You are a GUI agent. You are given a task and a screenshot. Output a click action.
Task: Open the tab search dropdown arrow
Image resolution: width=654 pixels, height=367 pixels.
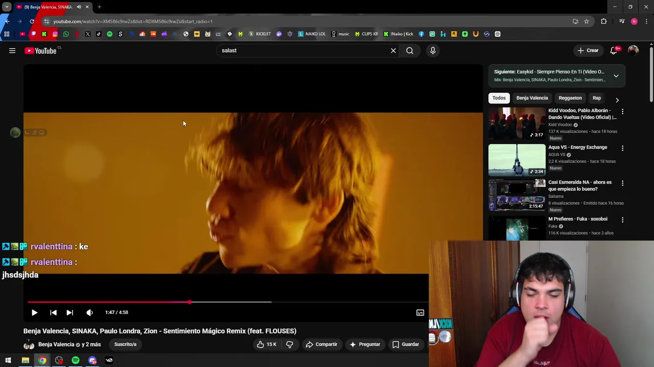tap(7, 7)
